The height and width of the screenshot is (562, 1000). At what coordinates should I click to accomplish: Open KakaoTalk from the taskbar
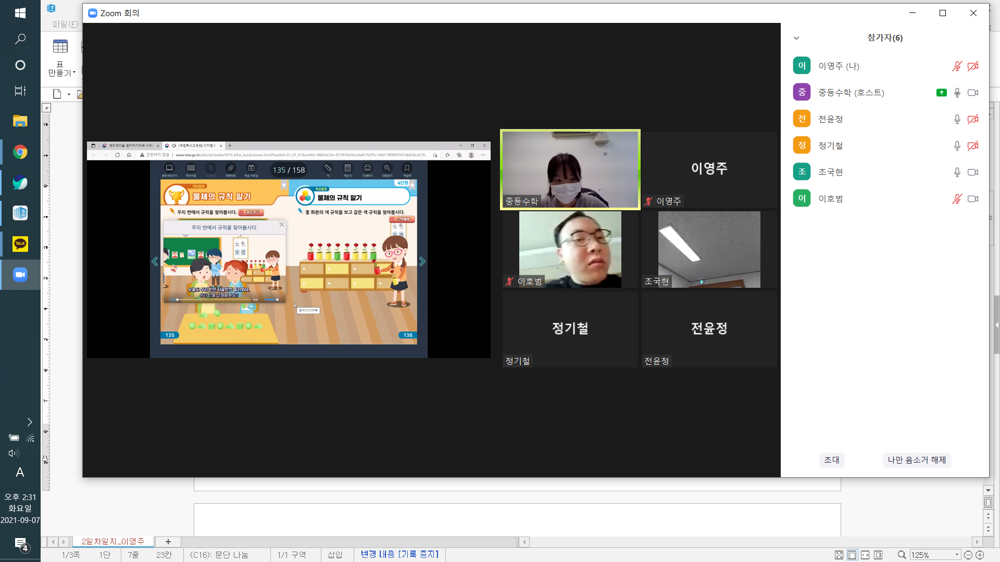point(20,244)
